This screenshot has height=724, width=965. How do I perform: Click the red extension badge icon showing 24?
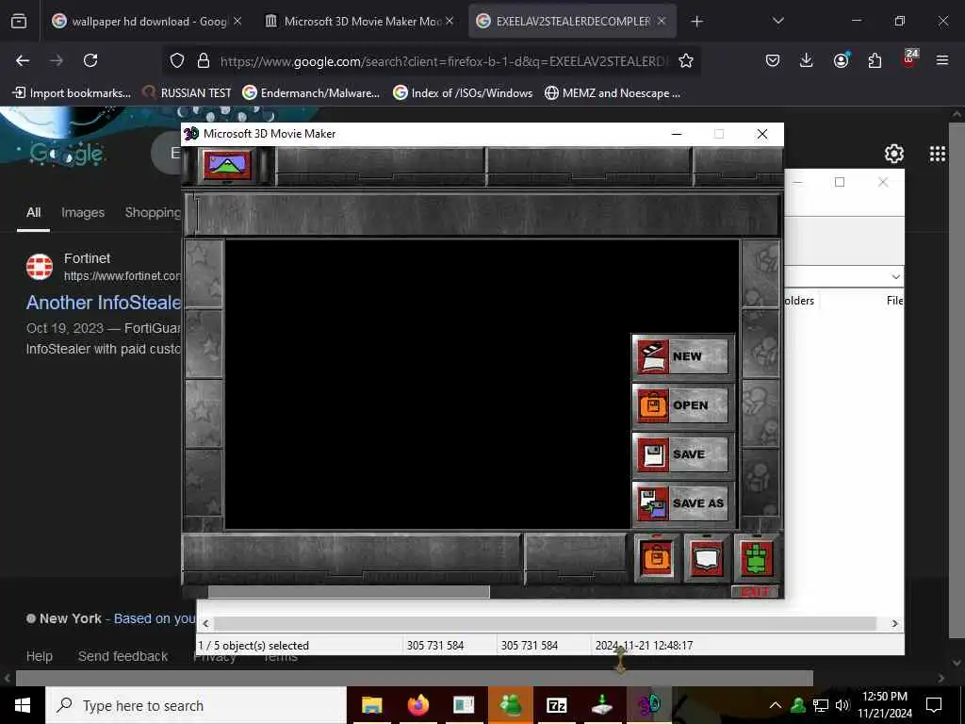908,59
